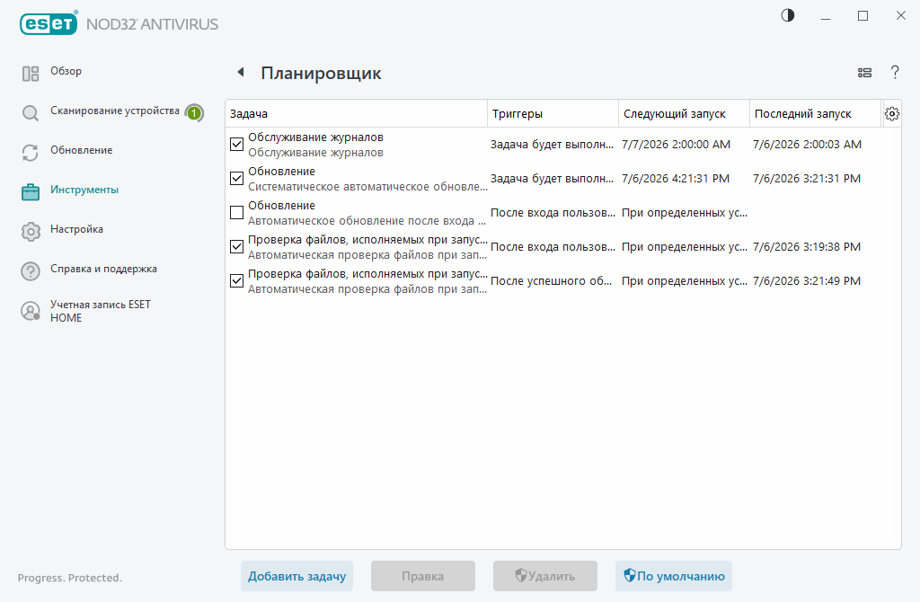
Task: Click the Настройка gear icon in sidebar
Action: 31,232
